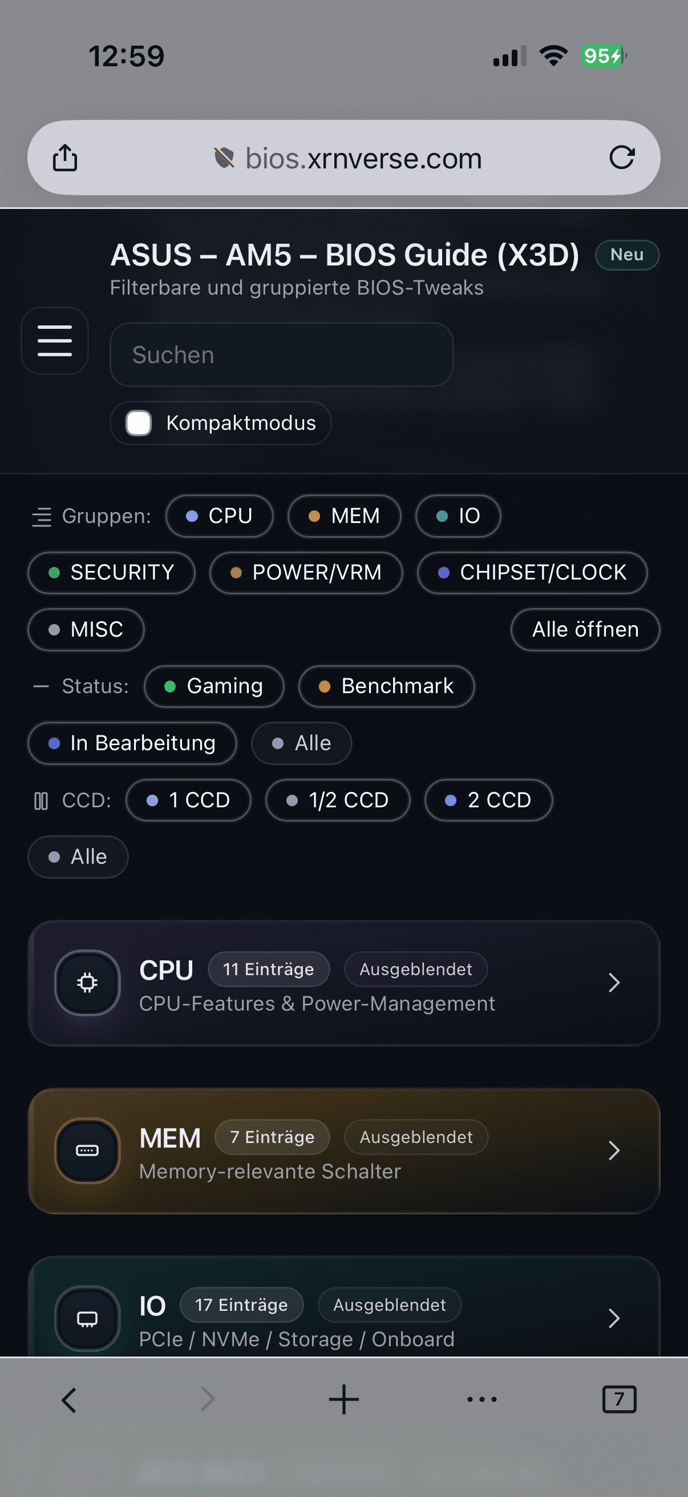Select the Benchmark status filter
The width and height of the screenshot is (688, 1497).
point(387,686)
